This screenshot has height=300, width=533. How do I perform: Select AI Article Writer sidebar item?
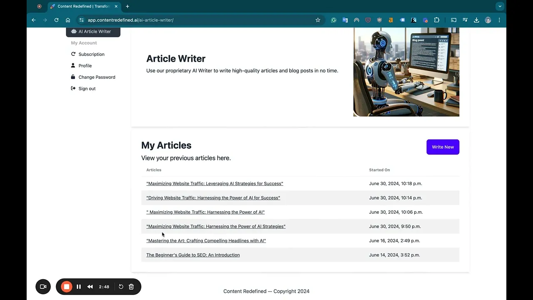click(x=93, y=32)
